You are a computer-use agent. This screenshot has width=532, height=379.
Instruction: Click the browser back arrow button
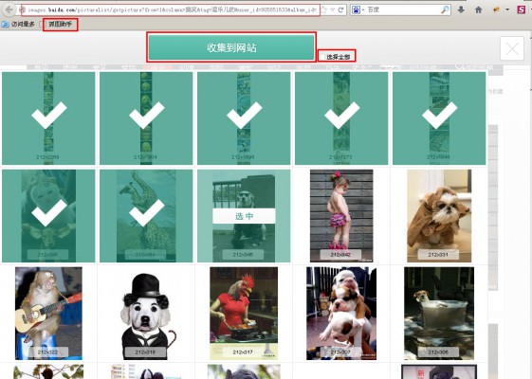tap(9, 9)
